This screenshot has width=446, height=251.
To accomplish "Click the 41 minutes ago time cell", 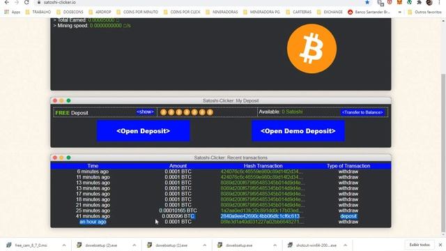I will [x=93, y=216].
